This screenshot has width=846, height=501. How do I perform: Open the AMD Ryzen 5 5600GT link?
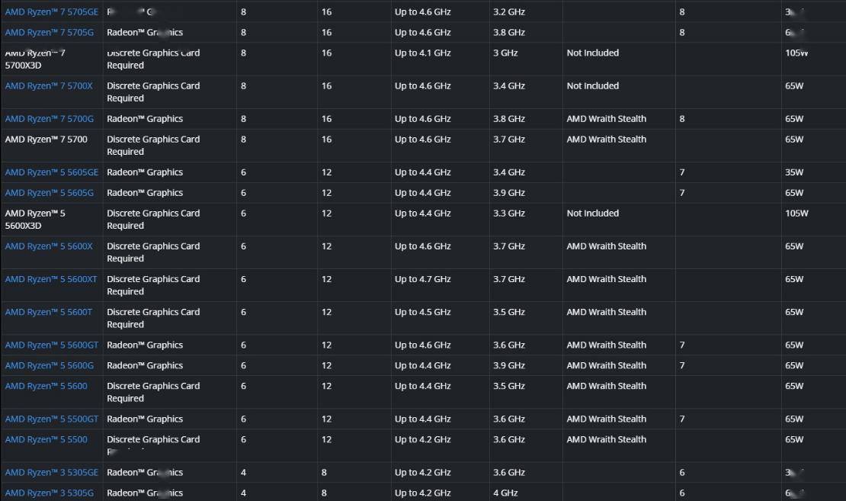pos(51,345)
